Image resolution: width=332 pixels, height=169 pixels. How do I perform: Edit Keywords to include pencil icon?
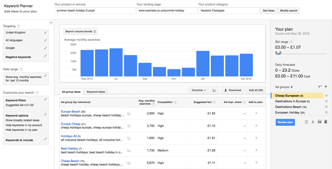[x=45, y=139]
